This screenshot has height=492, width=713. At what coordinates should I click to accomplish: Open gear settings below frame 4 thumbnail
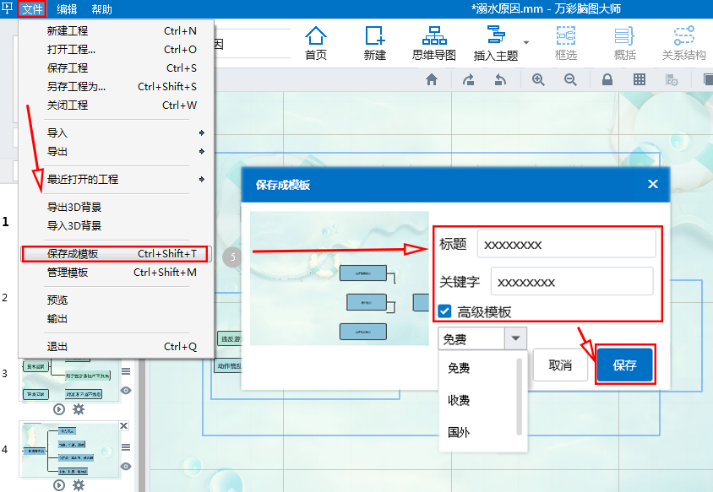79,484
